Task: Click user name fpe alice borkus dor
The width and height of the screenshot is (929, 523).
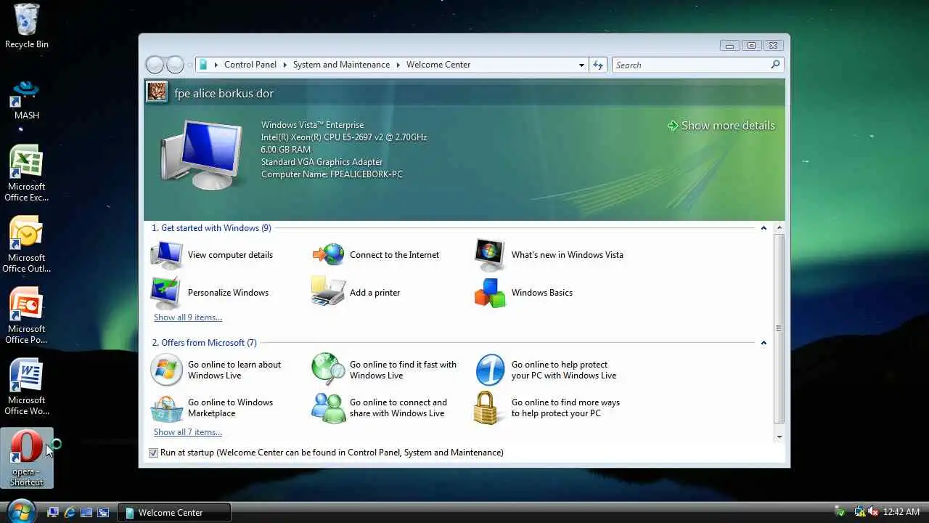Action: click(224, 94)
